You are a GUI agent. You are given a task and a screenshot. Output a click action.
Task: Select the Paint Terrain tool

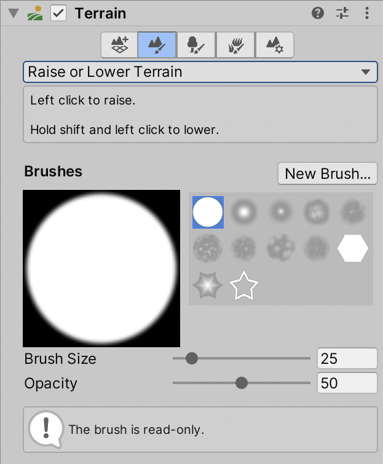158,44
